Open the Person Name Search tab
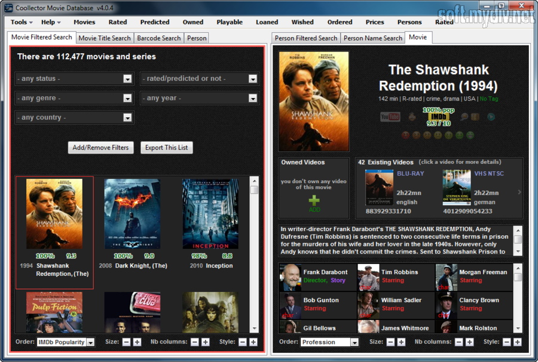This screenshot has height=362, width=538. pos(373,38)
